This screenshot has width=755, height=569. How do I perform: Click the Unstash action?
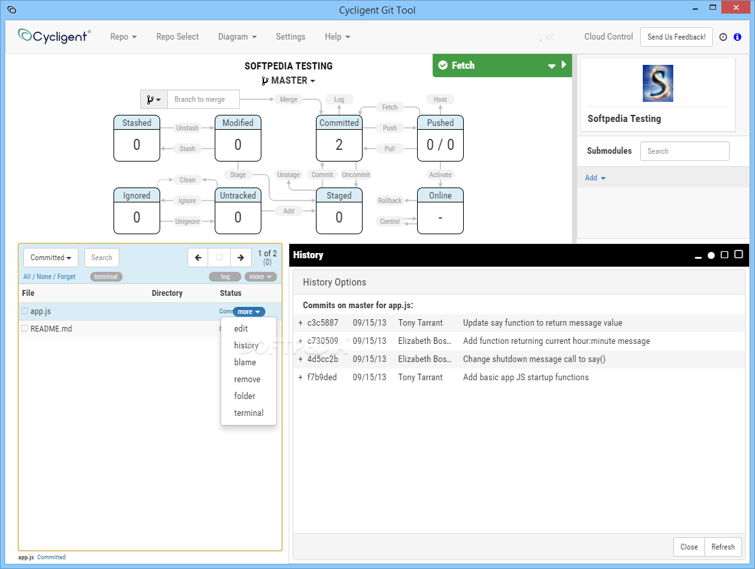point(187,128)
